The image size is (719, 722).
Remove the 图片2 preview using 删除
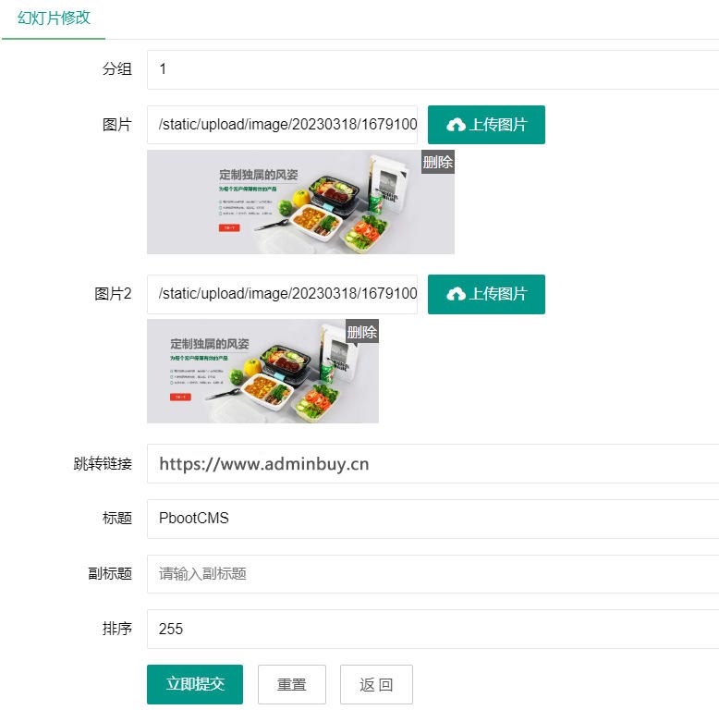tap(361, 332)
